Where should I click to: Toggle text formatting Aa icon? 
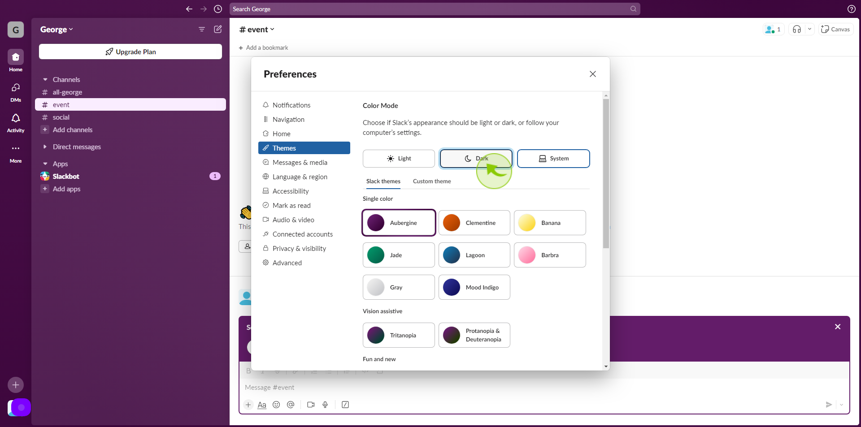262,405
